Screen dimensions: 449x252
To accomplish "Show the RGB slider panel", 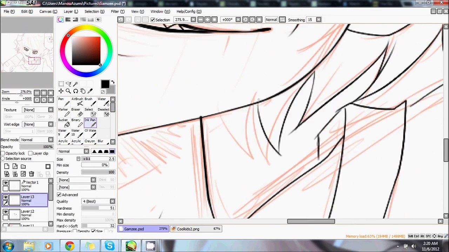I will [x=68, y=20].
